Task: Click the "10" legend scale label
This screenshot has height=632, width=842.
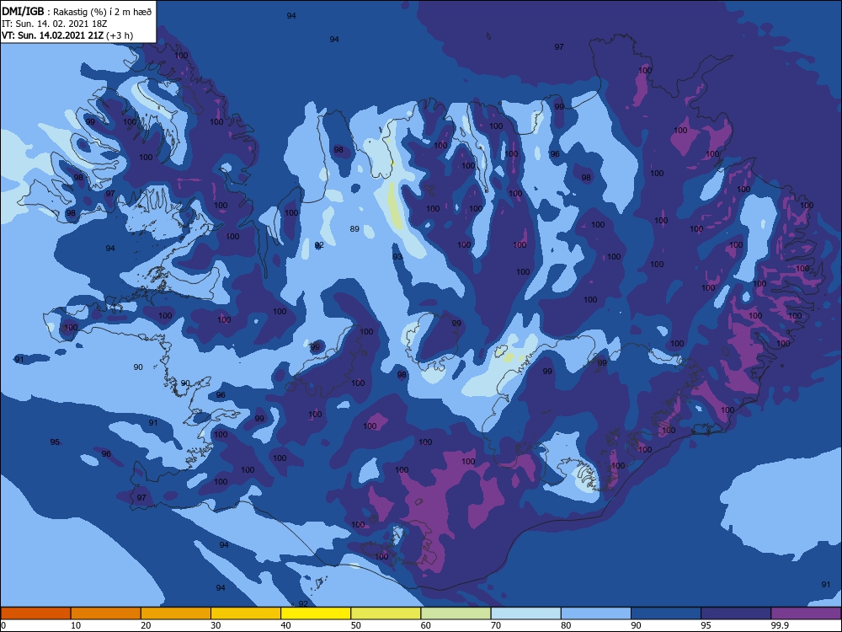Action: point(76,625)
